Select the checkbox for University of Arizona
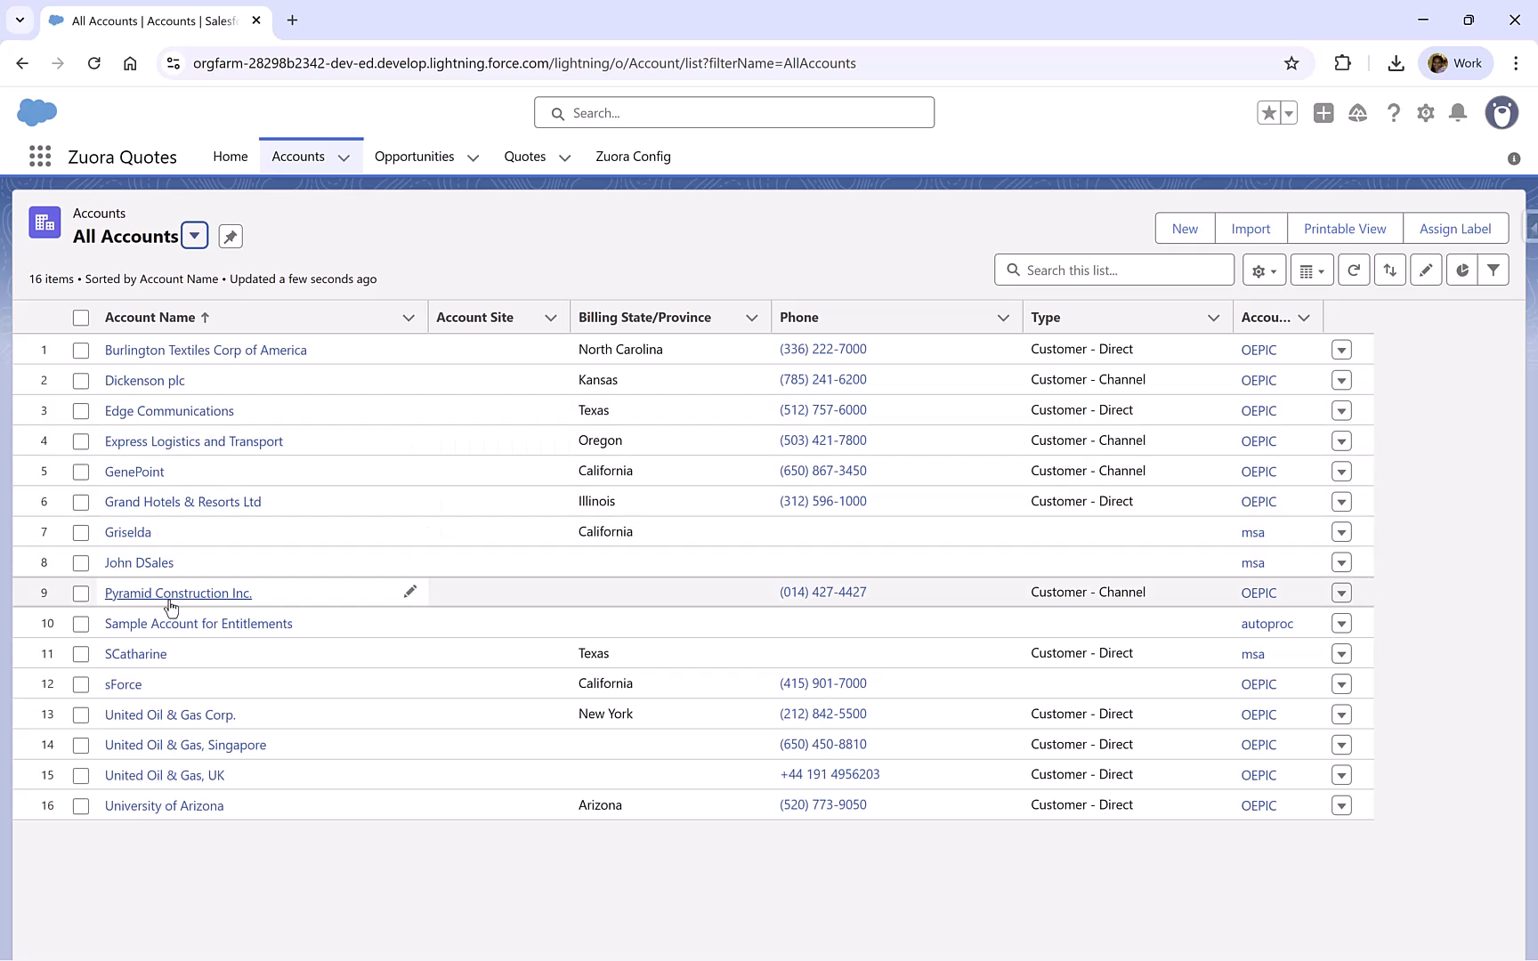 tap(81, 805)
